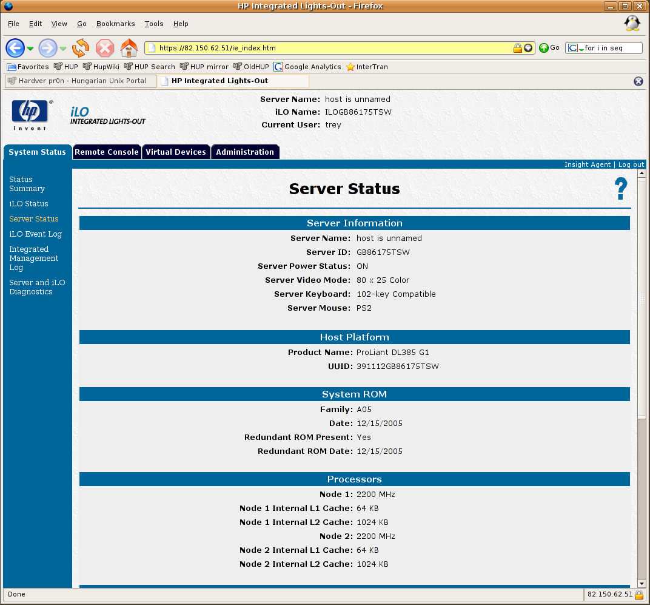Open the View menu
The width and height of the screenshot is (650, 605).
pos(59,24)
